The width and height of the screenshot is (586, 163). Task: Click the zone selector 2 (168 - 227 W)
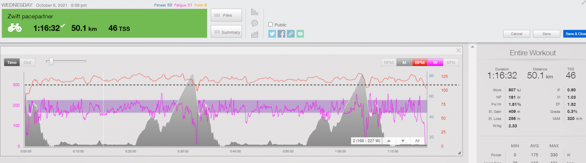tap(366, 141)
